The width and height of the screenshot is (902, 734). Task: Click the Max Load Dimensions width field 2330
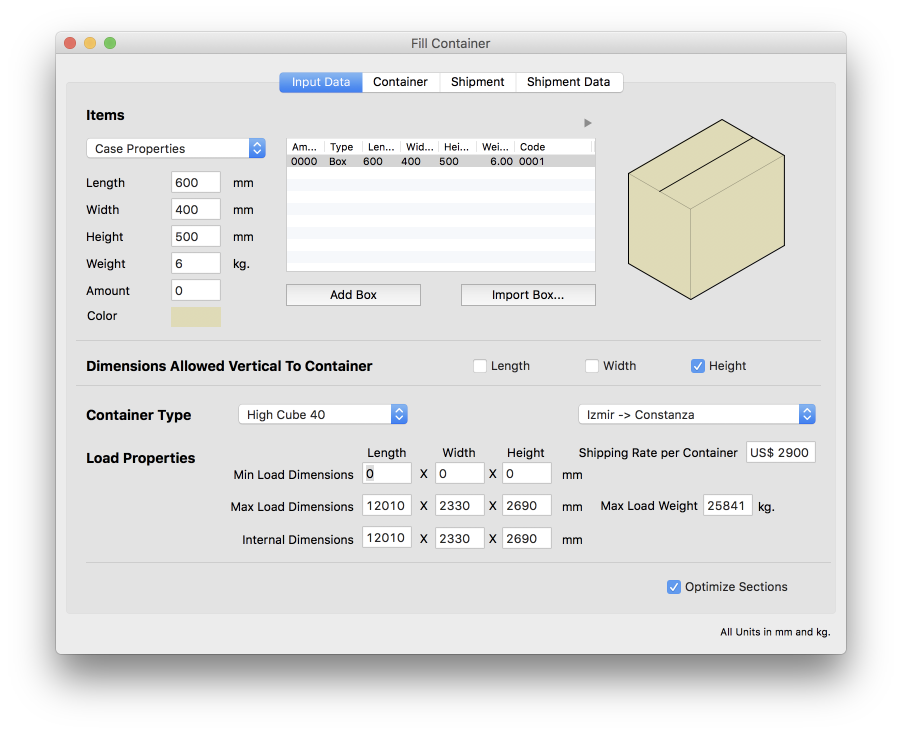tap(460, 505)
